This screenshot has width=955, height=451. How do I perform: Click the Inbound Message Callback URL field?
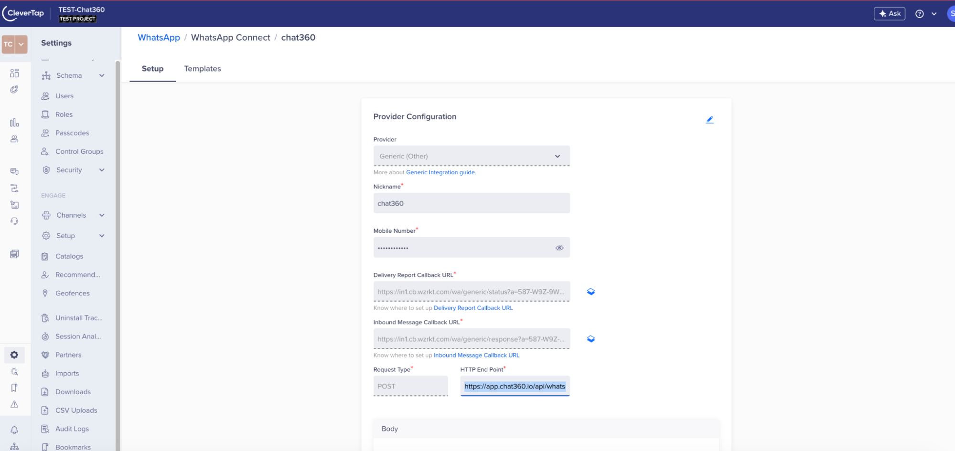pos(472,339)
